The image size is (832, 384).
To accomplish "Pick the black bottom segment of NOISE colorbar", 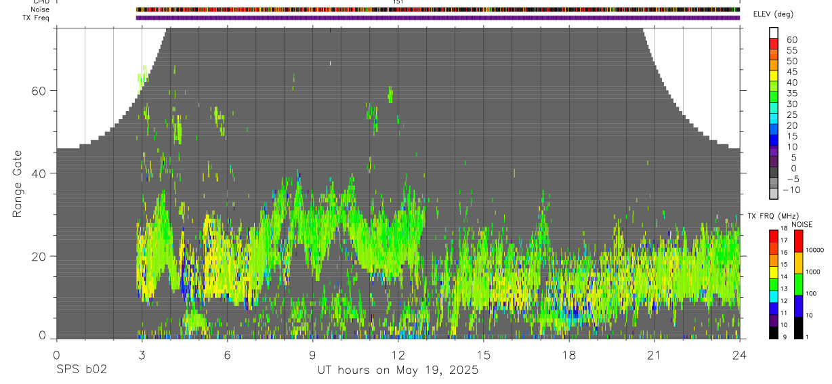I will 797,328.
